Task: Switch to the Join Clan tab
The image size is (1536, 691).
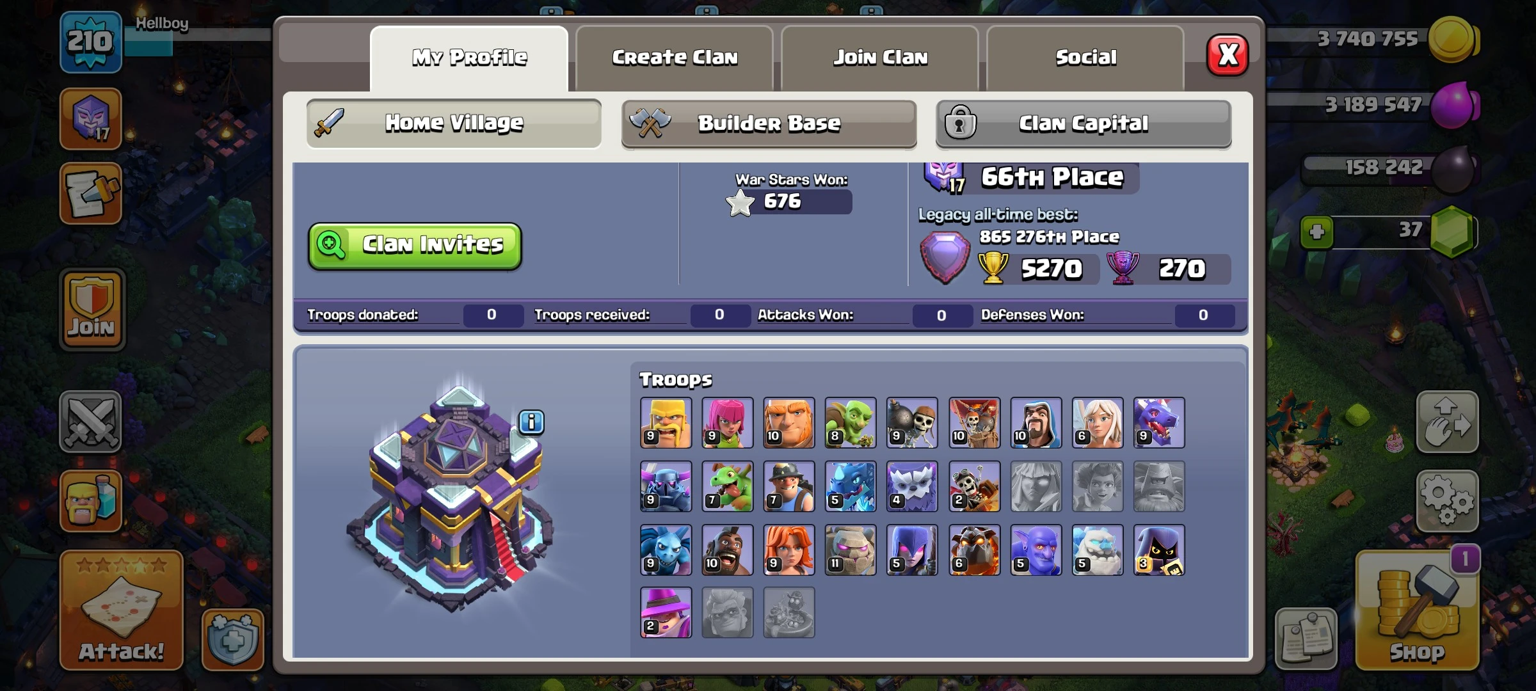Action: pos(880,58)
